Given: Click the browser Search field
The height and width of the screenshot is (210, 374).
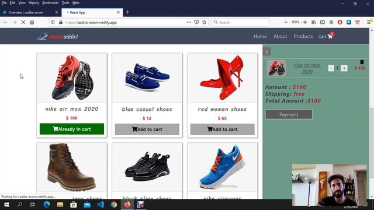Looking at the screenshot, I should click(x=240, y=22).
